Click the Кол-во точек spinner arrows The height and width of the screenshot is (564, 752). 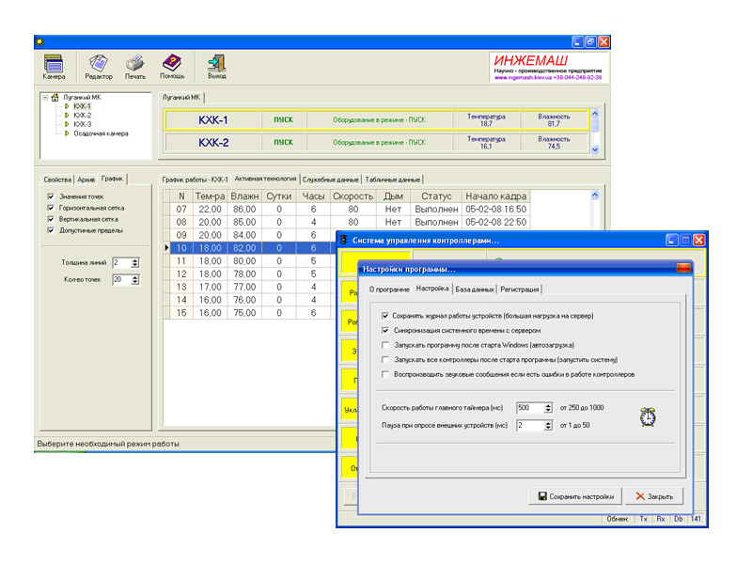point(135,280)
